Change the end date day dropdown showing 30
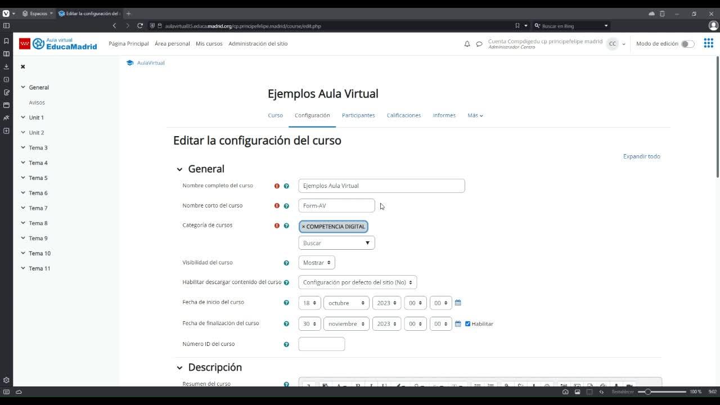This screenshot has width=720, height=405. [310, 324]
